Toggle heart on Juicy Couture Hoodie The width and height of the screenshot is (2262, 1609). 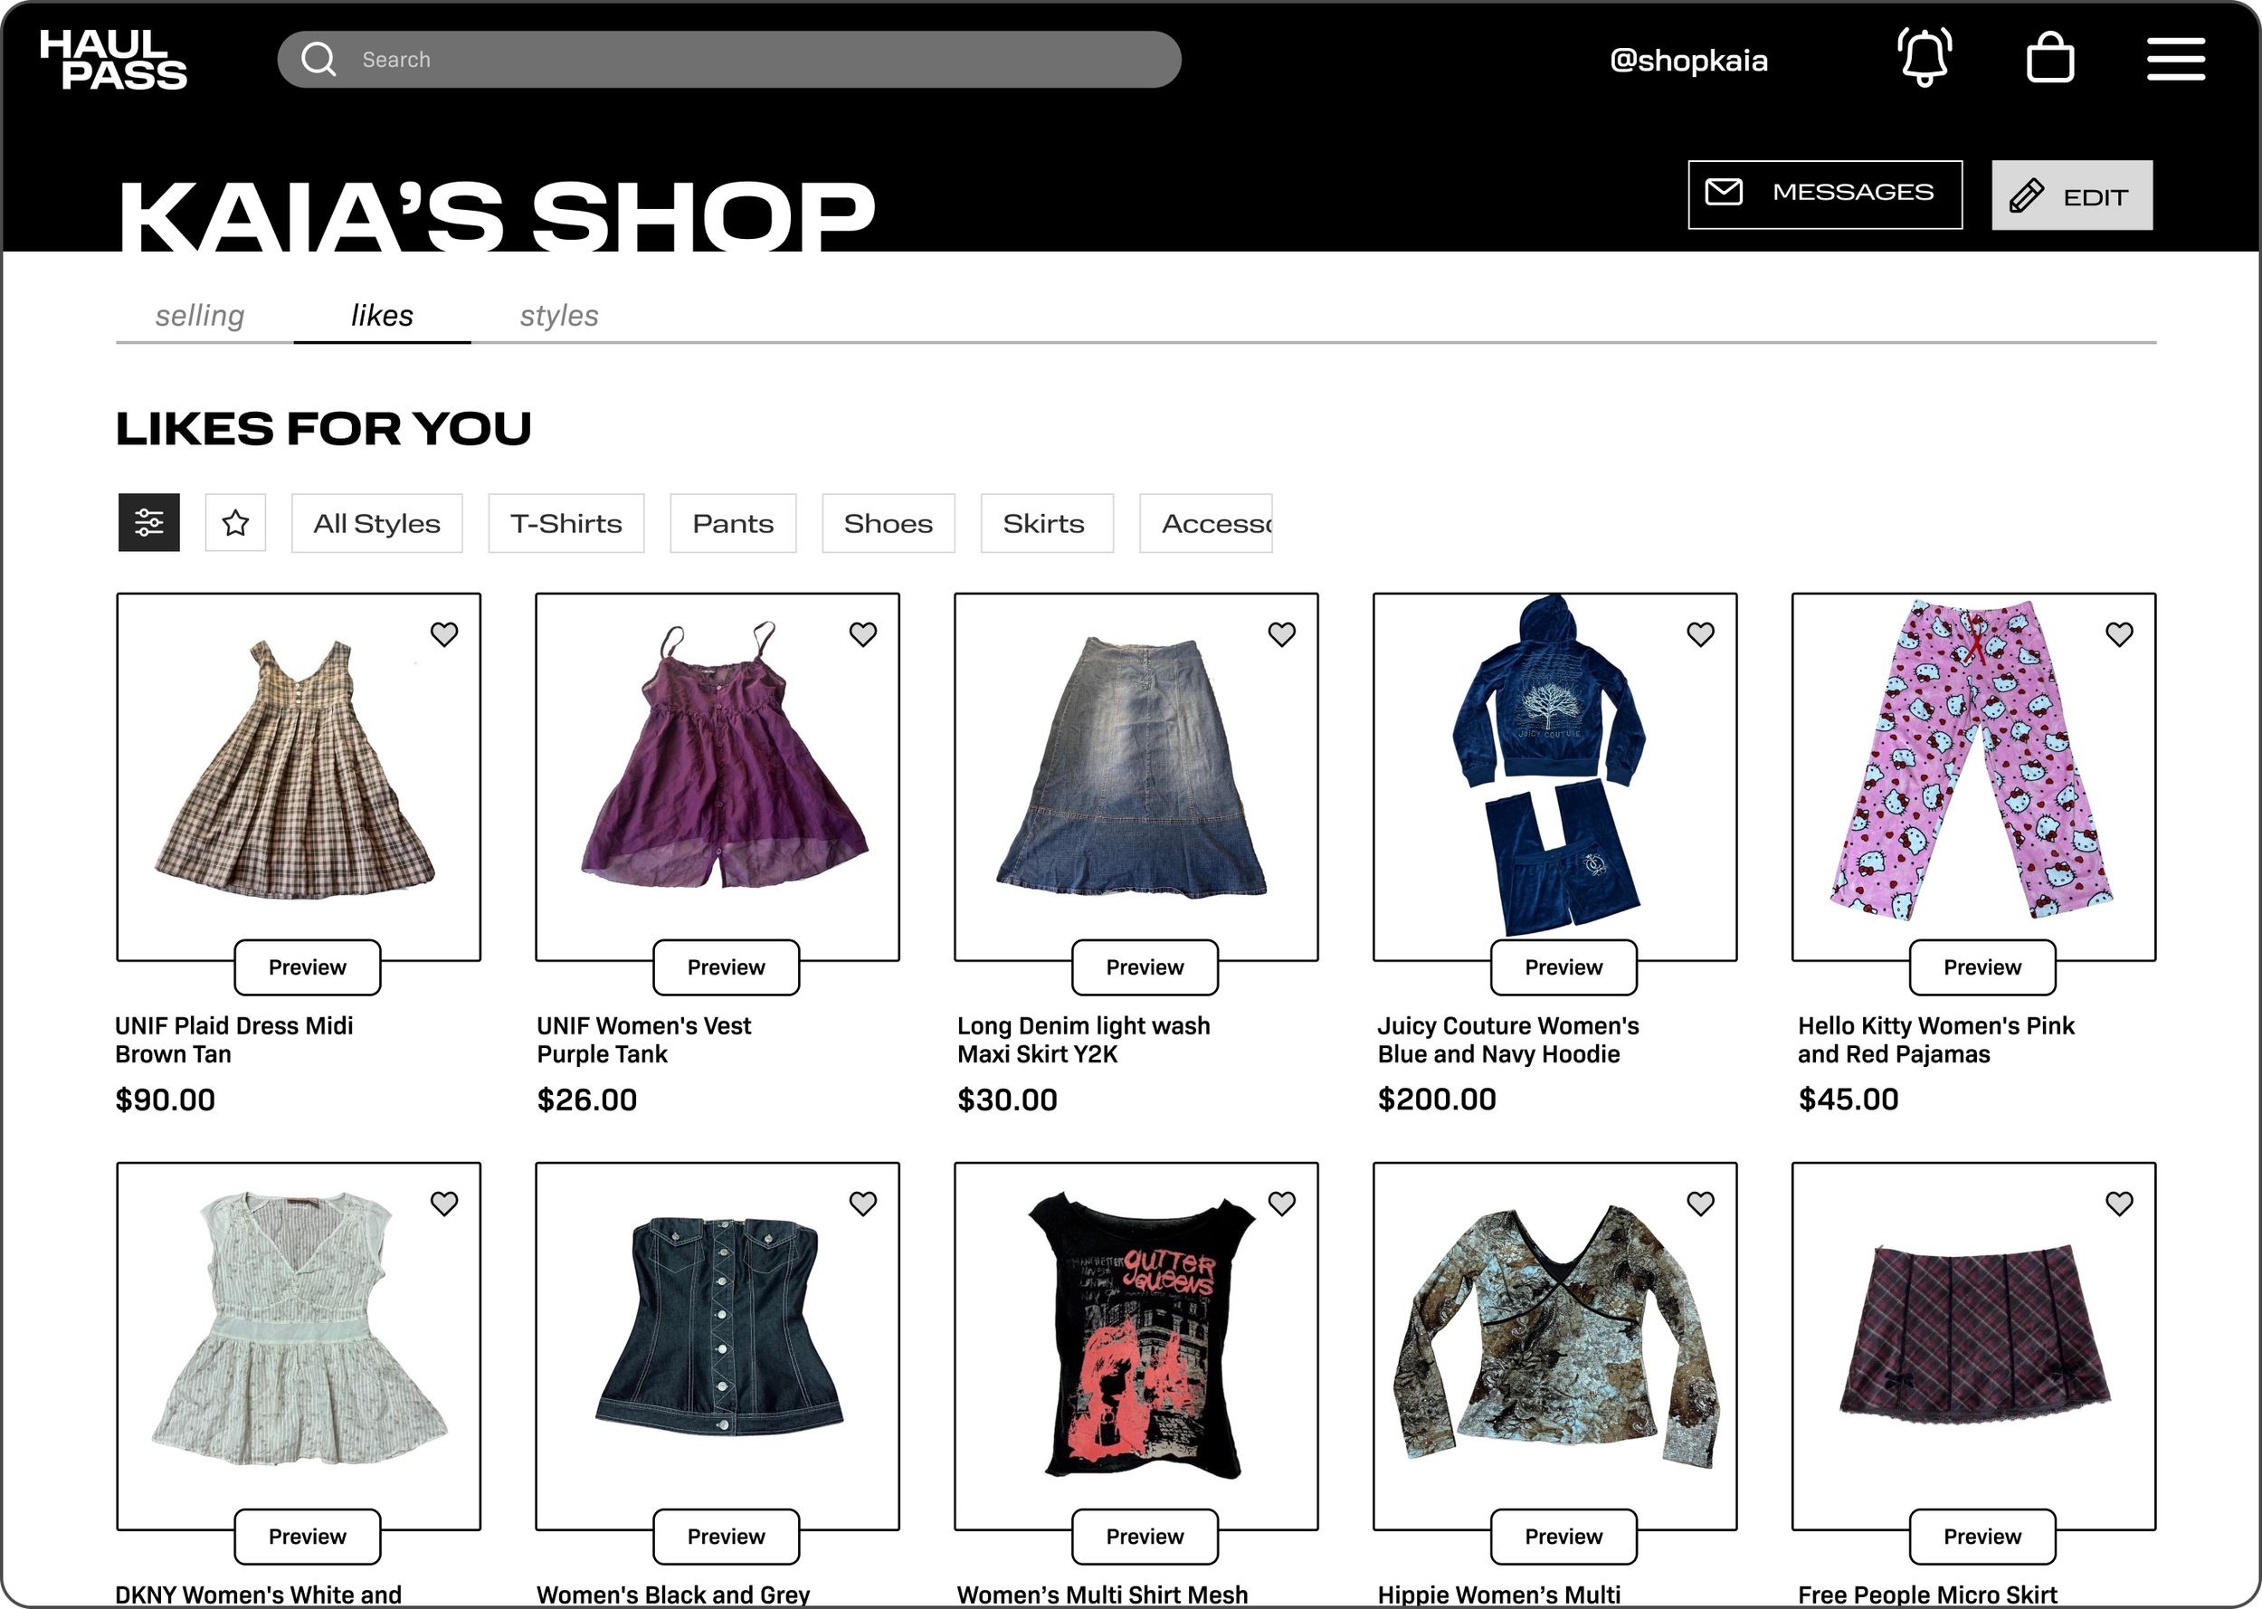point(1700,634)
